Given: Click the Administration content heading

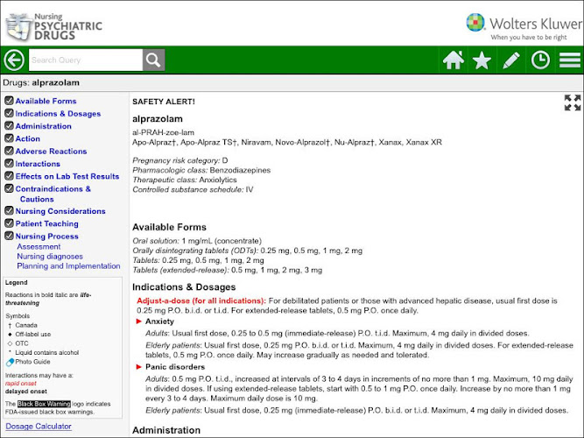Looking at the screenshot, I should coord(166,430).
